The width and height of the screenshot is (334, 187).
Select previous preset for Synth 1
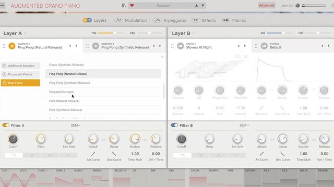238,46
